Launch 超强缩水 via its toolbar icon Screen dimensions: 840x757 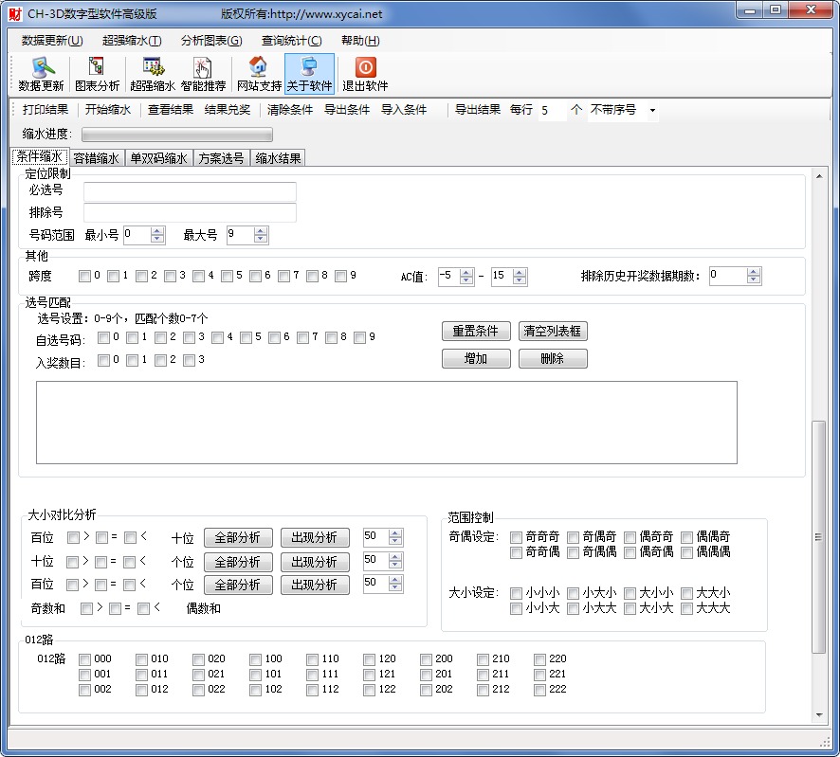tap(152, 74)
